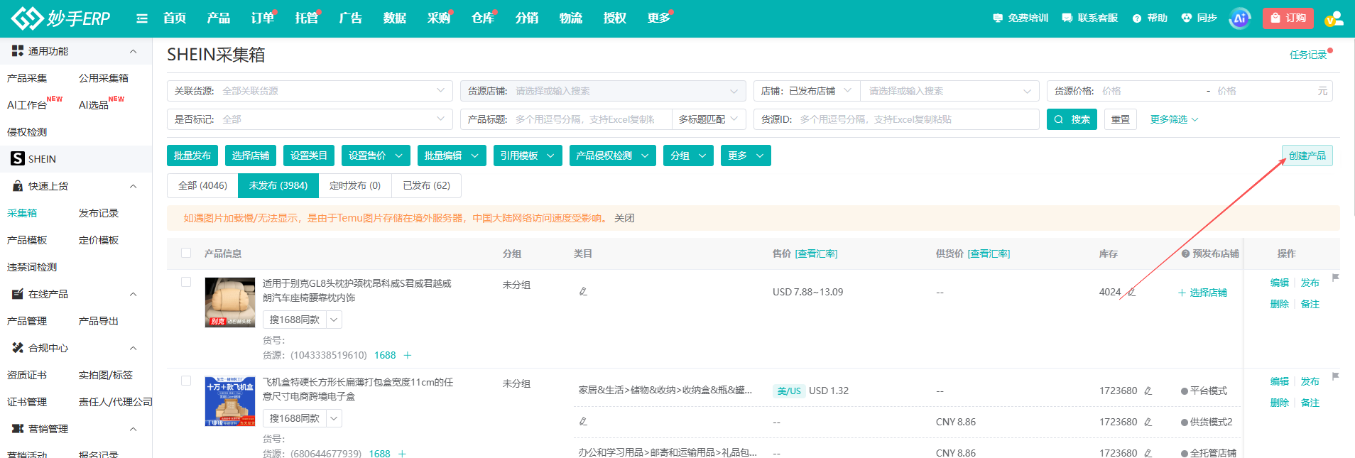
Task: Click the 妙手ERP logo
Action: [60, 18]
